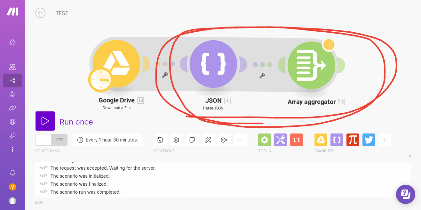Click the scenario name TEST

(62, 13)
